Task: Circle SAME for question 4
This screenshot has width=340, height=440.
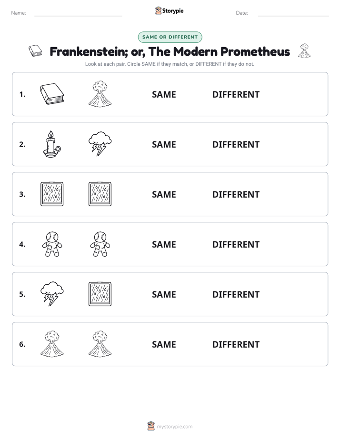Action: pyautogui.click(x=164, y=244)
